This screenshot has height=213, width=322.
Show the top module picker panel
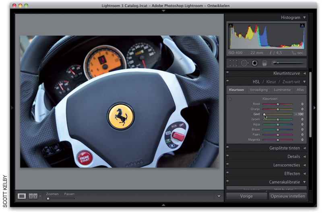[x=163, y=10]
